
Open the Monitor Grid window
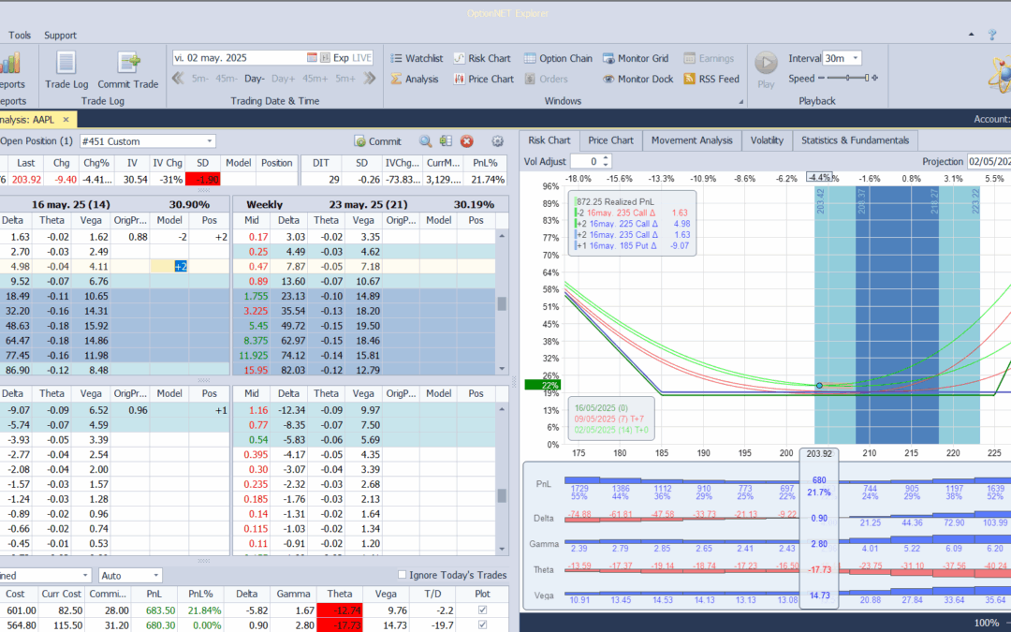coord(636,58)
